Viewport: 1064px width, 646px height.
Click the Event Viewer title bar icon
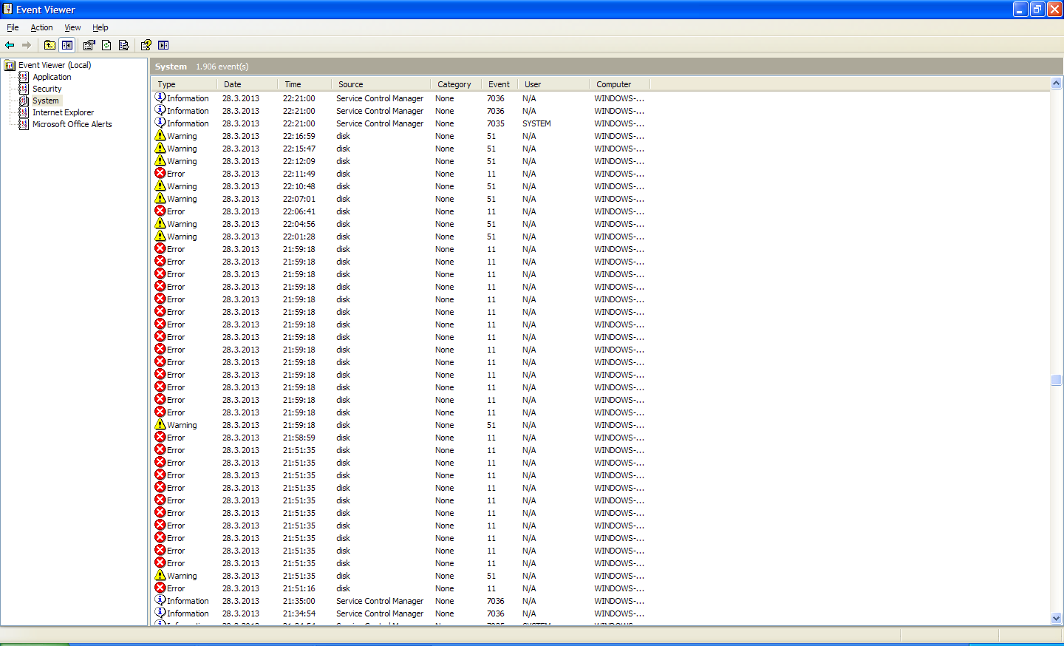(x=8, y=10)
